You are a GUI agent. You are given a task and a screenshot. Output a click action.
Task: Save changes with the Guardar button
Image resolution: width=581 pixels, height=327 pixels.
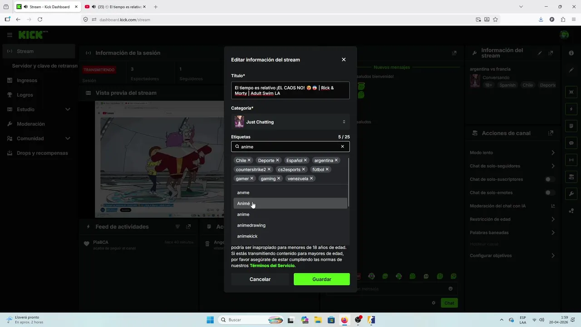(x=322, y=279)
